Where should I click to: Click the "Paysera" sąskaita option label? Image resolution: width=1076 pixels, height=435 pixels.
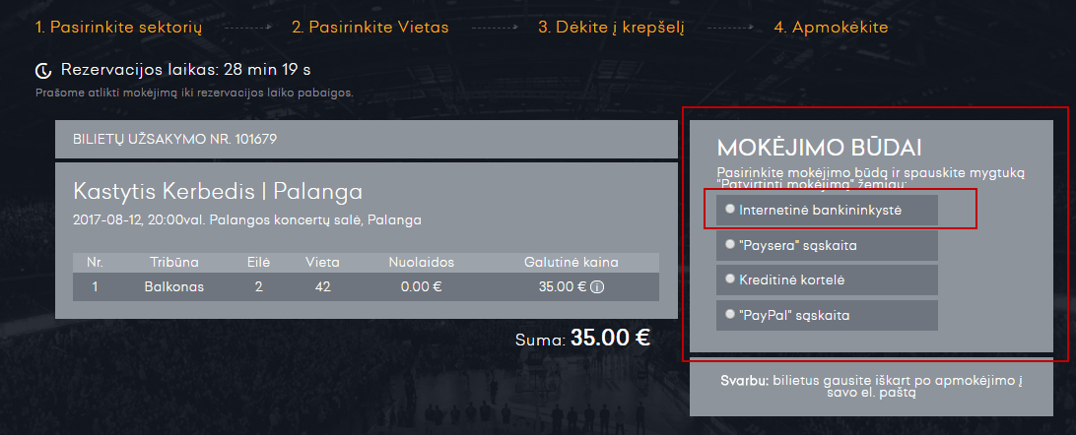pos(798,244)
